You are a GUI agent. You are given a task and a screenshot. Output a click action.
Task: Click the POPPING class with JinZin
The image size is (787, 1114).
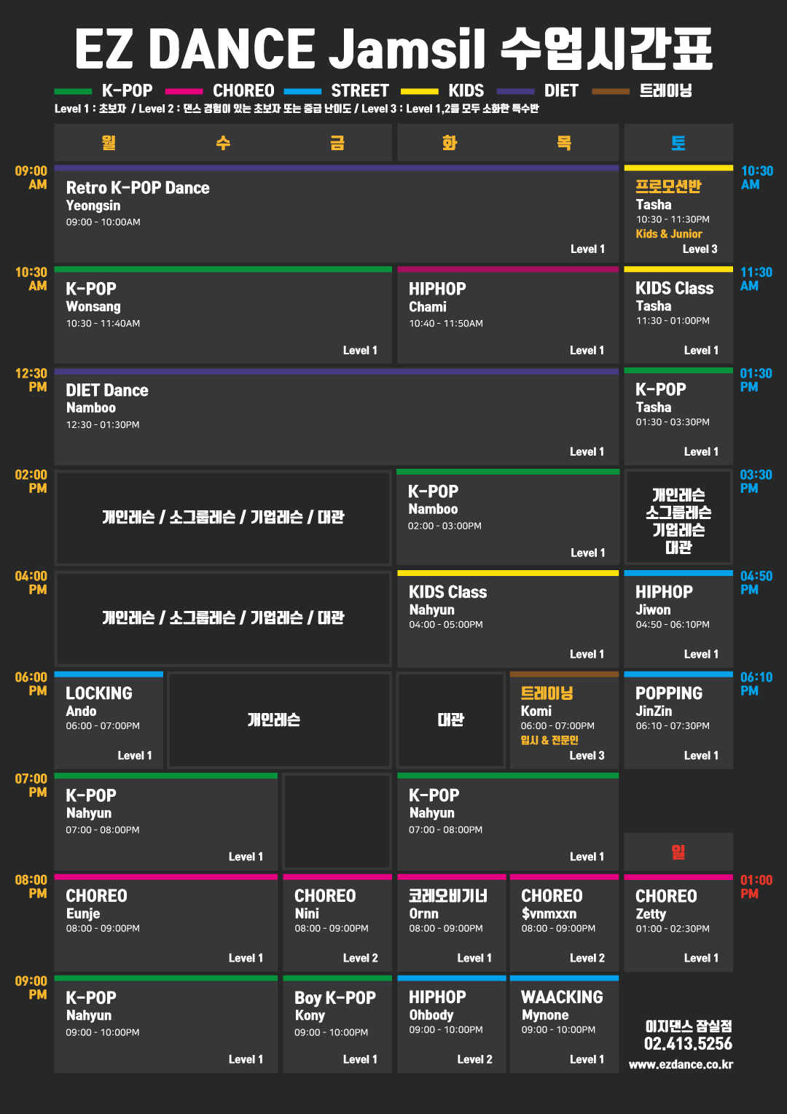tap(678, 721)
